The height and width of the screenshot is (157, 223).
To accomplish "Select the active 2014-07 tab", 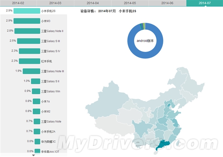I will (205, 3).
